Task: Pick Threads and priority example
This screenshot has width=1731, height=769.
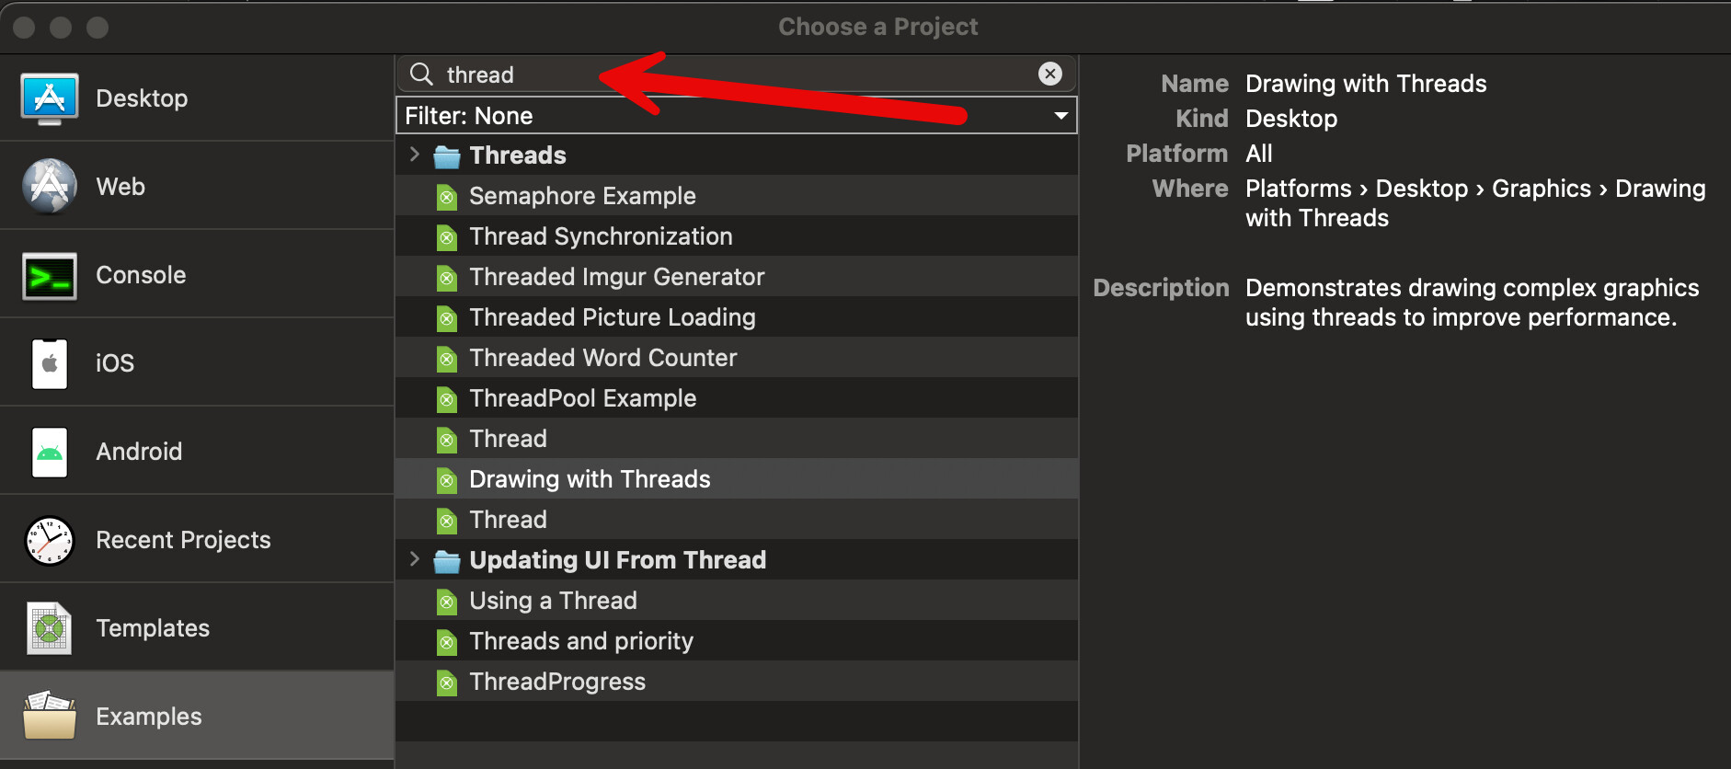Action: (x=580, y=641)
